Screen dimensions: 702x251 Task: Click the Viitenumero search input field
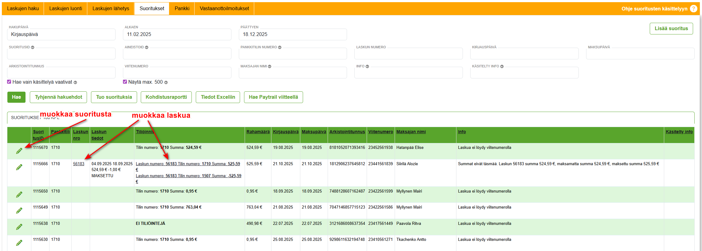(177, 73)
